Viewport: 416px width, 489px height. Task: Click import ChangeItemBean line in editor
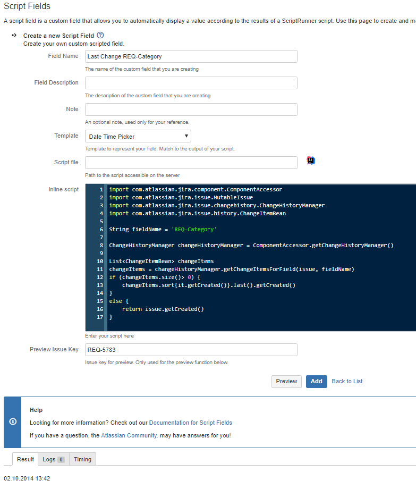click(197, 213)
